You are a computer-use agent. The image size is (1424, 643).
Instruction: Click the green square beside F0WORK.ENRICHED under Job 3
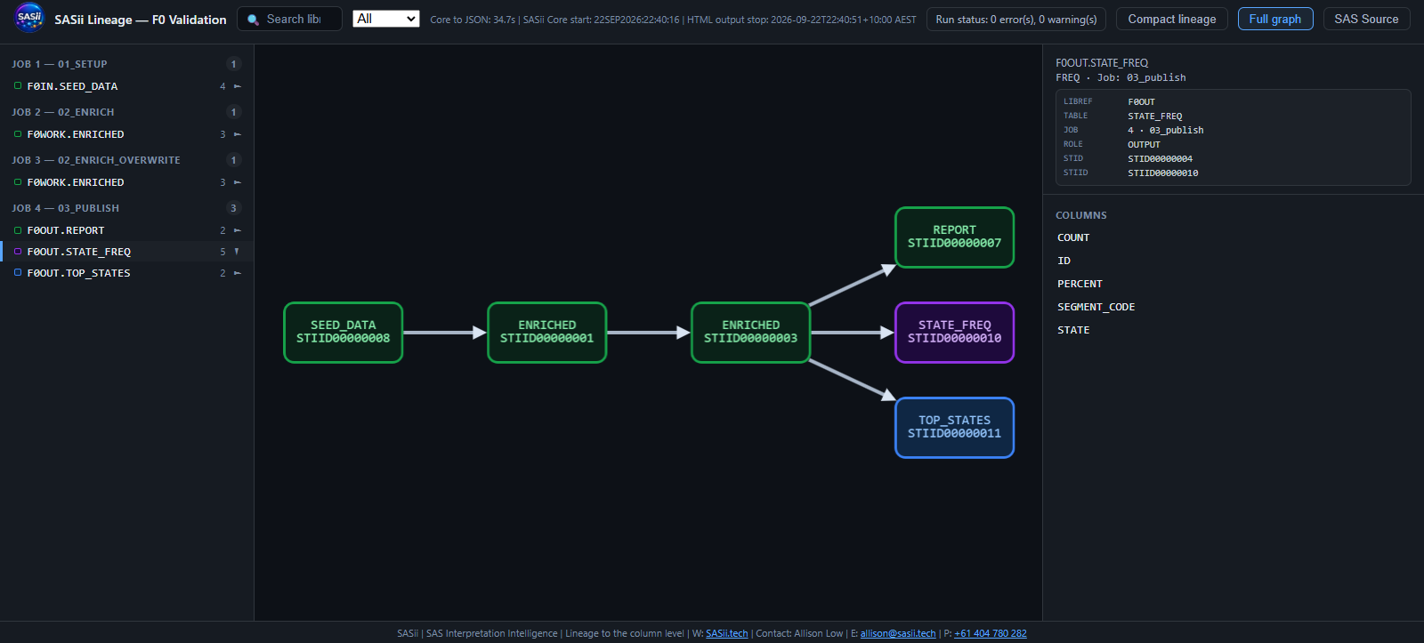tap(18, 182)
